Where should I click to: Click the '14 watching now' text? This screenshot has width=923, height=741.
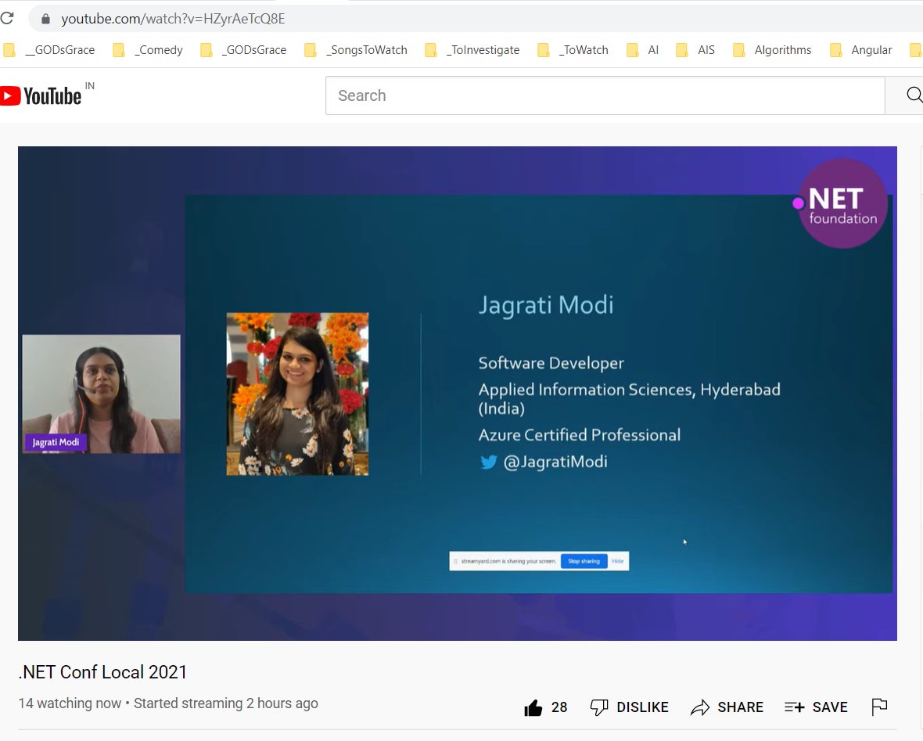(x=70, y=703)
